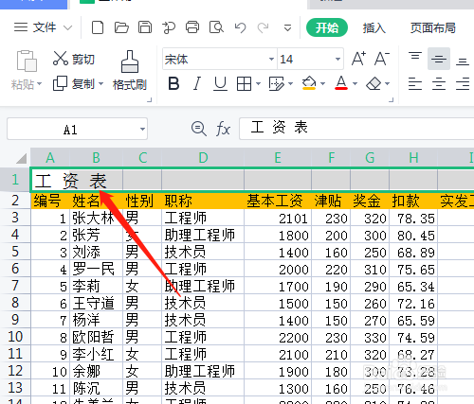Screen dimensions: 474x404
Task: Click the red Font color A icon
Action: point(341,83)
